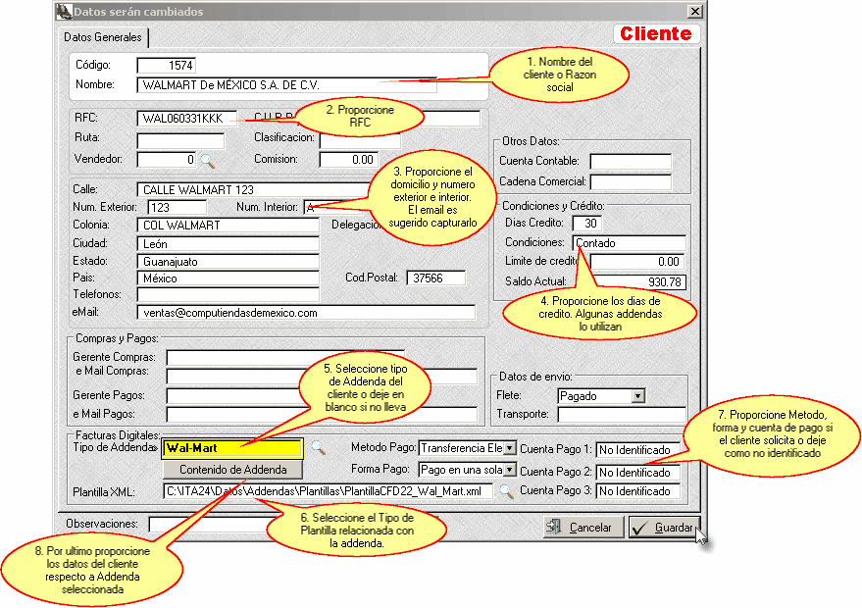The image size is (862, 608).
Task: Click the Cod.Postal field
Action: pos(436,279)
